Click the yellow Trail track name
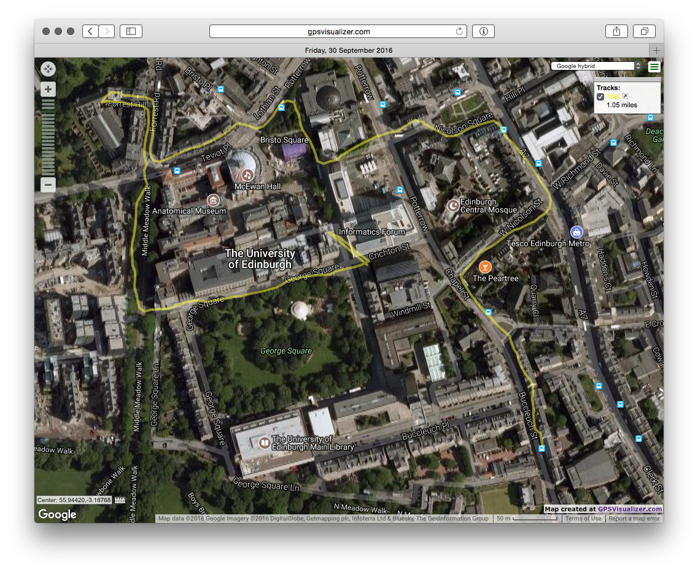 click(613, 96)
